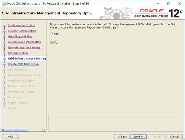Click the Grid Plug and Play step marker
Screen dimensions: 185x140
tap(5, 37)
